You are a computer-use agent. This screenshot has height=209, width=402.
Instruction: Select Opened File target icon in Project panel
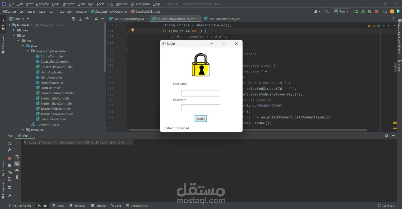73,19
